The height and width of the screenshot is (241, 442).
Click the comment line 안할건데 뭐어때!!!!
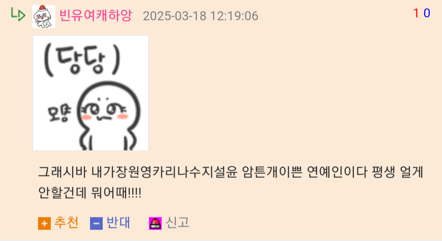[x=90, y=193]
